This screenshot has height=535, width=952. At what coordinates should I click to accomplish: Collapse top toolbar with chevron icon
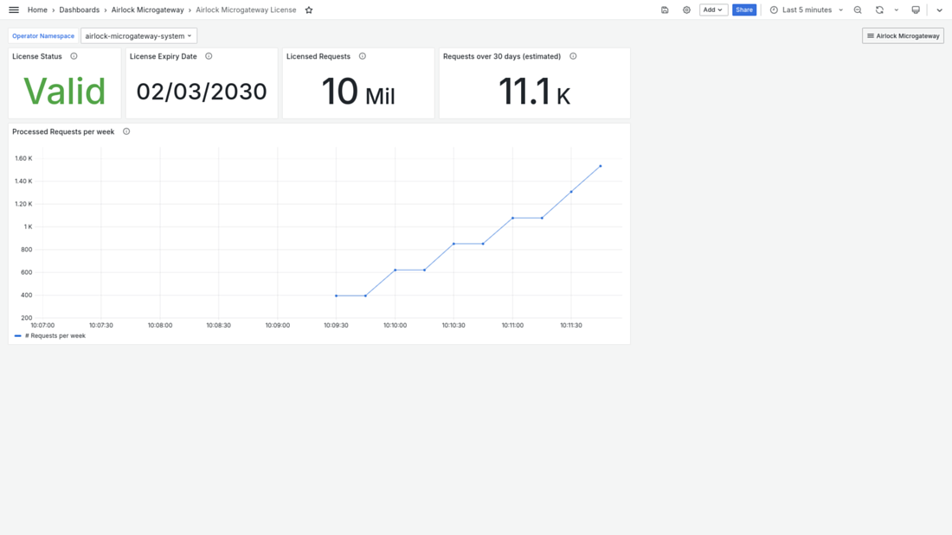[939, 10]
